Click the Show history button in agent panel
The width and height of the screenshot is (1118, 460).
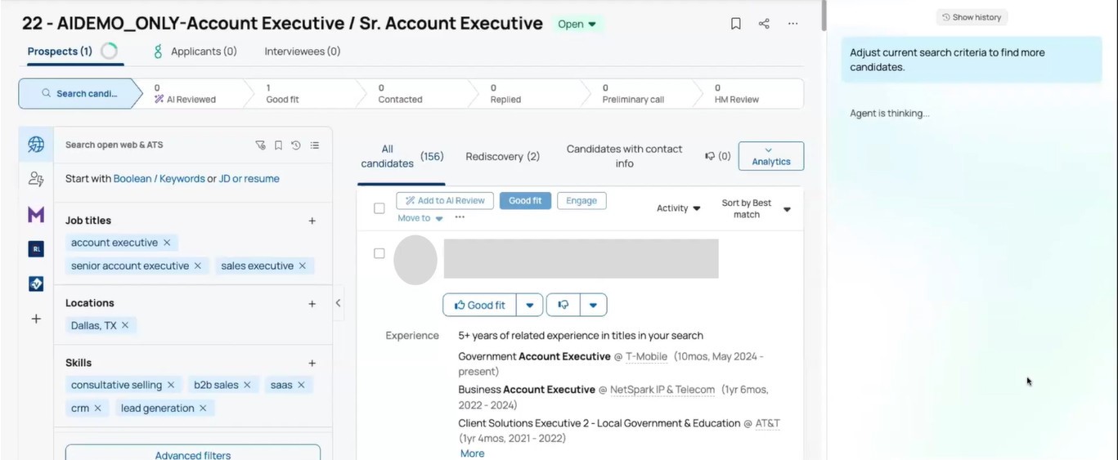[972, 17]
